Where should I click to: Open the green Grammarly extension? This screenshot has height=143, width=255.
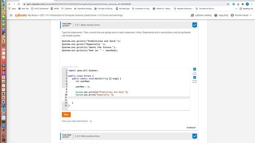(x=233, y=4)
